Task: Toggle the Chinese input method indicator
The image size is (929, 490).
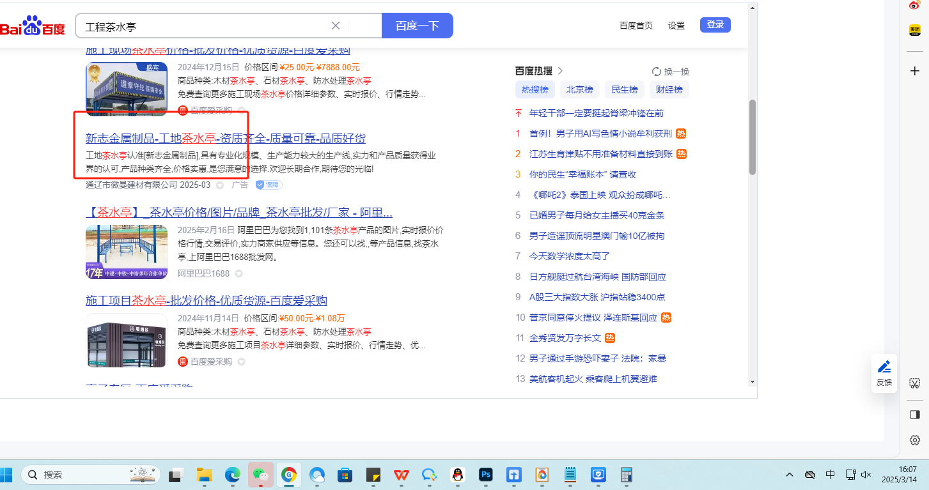Action: (830, 475)
